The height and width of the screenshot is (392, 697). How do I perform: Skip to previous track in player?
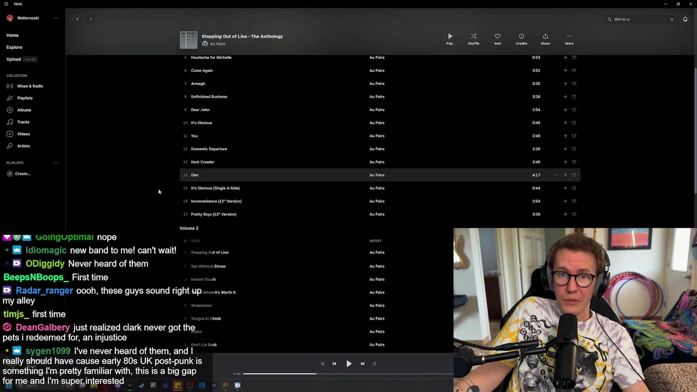(334, 364)
